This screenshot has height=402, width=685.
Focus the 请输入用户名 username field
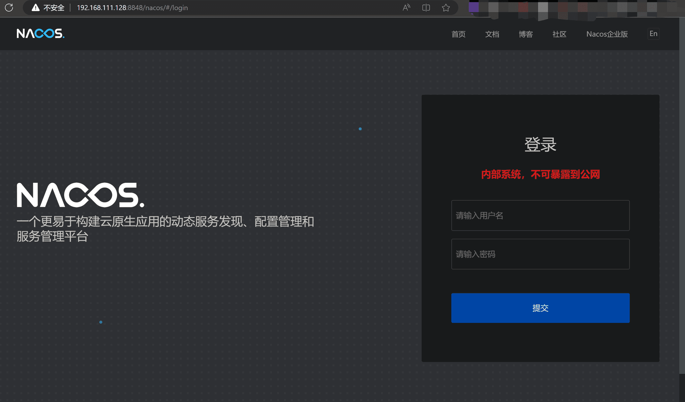[540, 215]
